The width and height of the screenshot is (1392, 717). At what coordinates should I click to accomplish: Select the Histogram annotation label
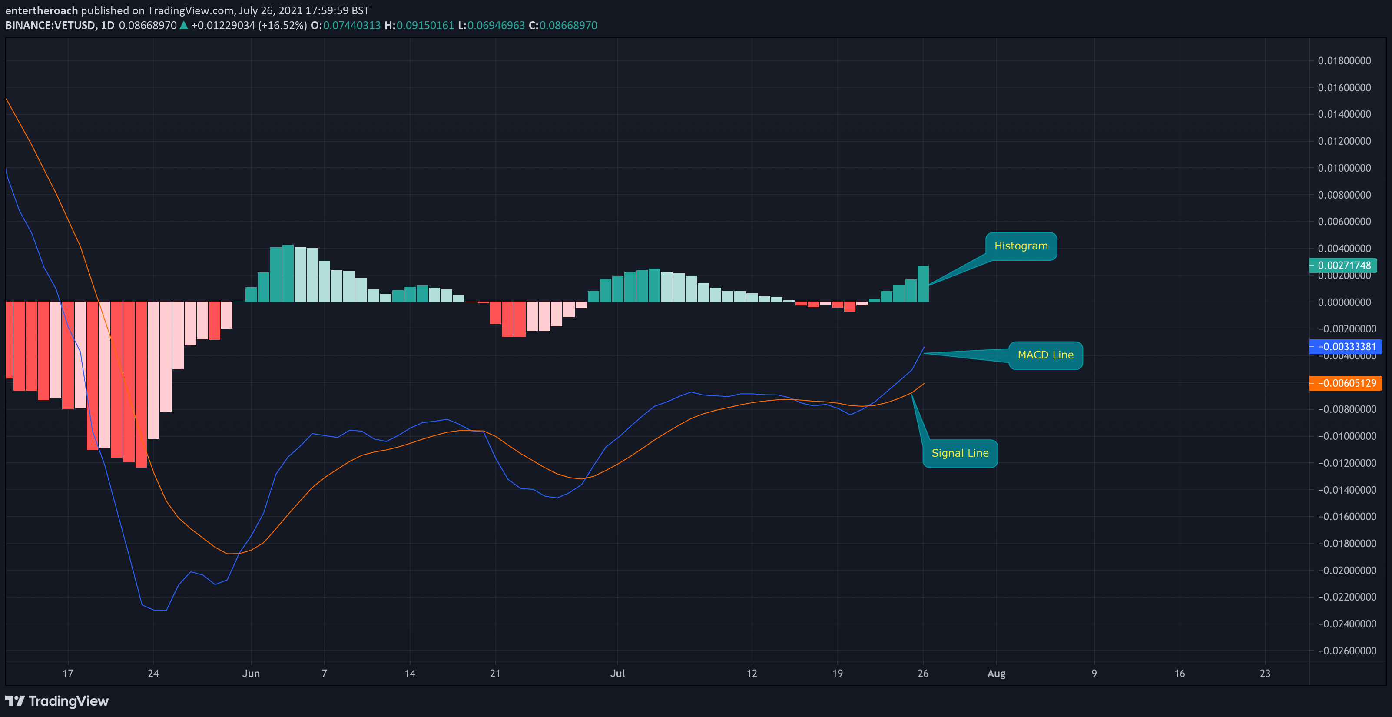click(x=1021, y=246)
